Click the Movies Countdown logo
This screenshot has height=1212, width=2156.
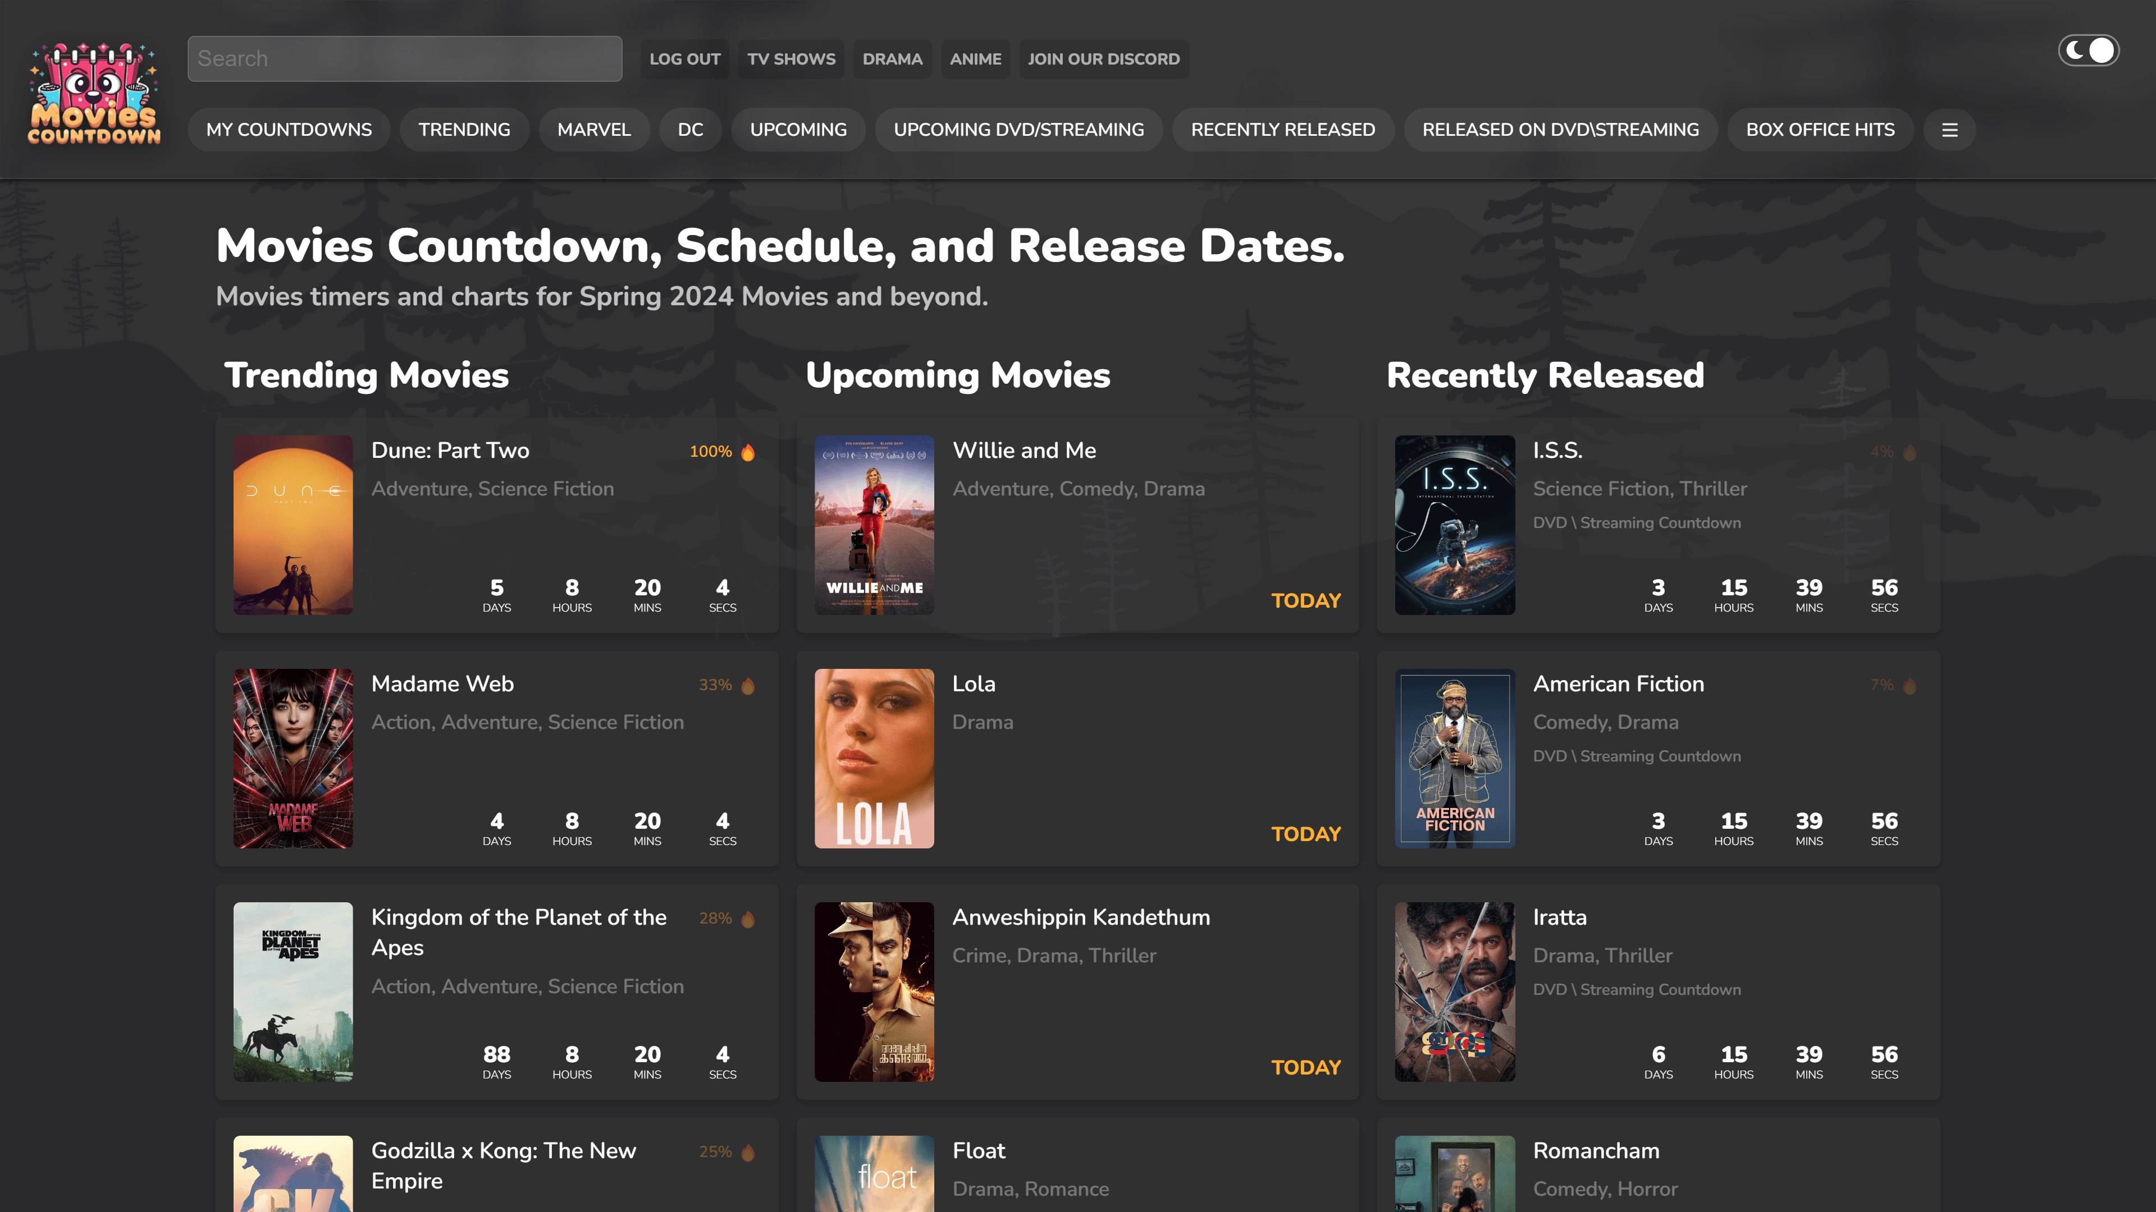click(x=94, y=93)
